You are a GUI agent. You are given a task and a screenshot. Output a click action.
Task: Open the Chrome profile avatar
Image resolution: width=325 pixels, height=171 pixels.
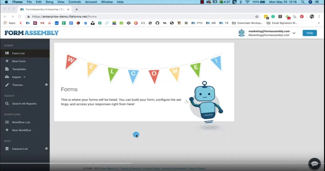coord(312,17)
